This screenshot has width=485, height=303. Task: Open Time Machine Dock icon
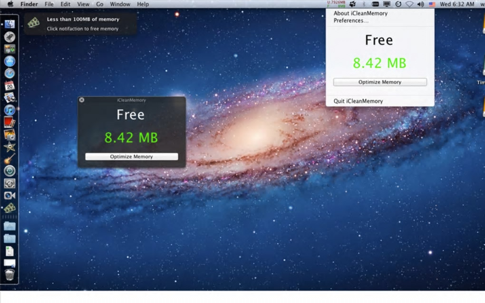pyautogui.click(x=10, y=171)
